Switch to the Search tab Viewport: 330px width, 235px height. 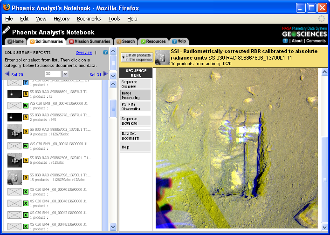click(125, 41)
